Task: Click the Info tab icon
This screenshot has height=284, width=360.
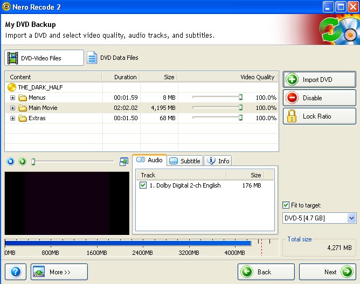Action: click(211, 161)
